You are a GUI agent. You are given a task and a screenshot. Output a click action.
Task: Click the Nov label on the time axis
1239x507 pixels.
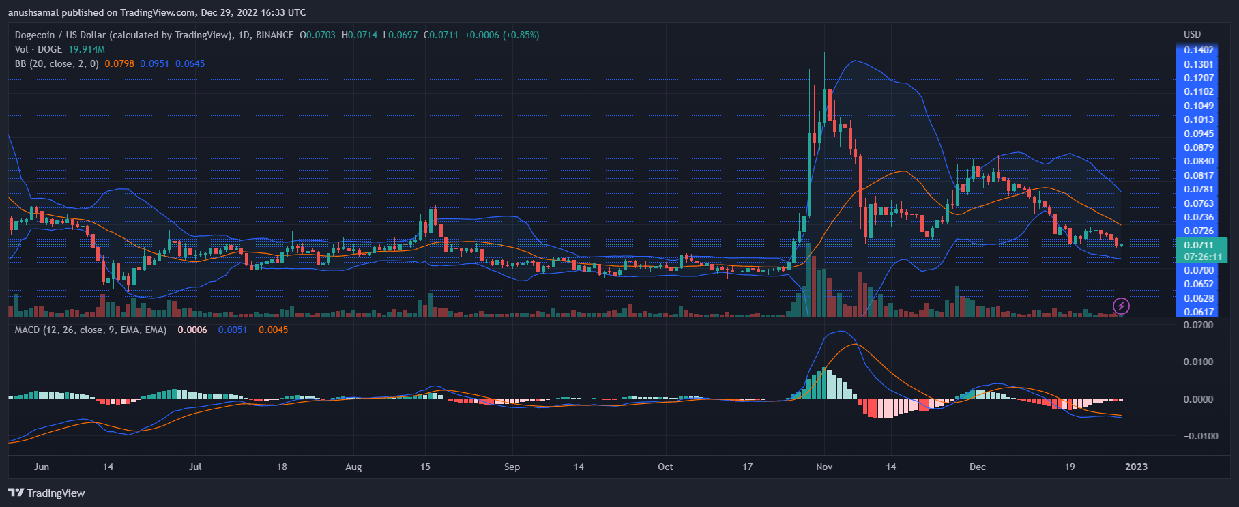pyautogui.click(x=824, y=467)
